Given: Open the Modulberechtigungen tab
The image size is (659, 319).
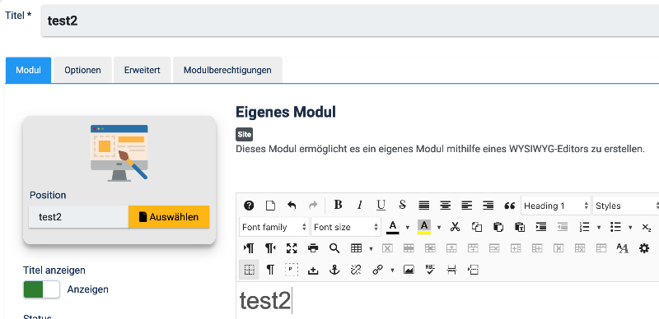Looking at the screenshot, I should 227,70.
